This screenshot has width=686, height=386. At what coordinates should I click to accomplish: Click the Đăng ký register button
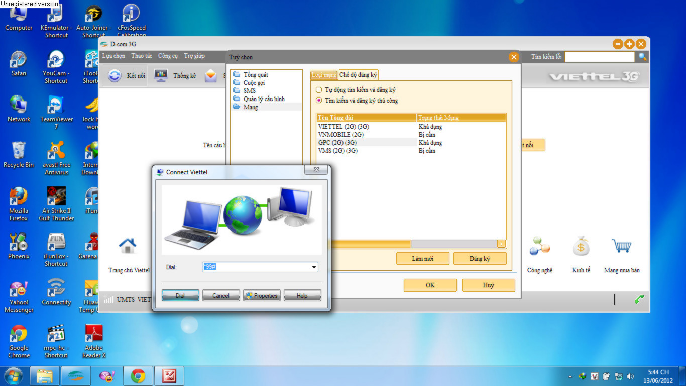click(480, 259)
